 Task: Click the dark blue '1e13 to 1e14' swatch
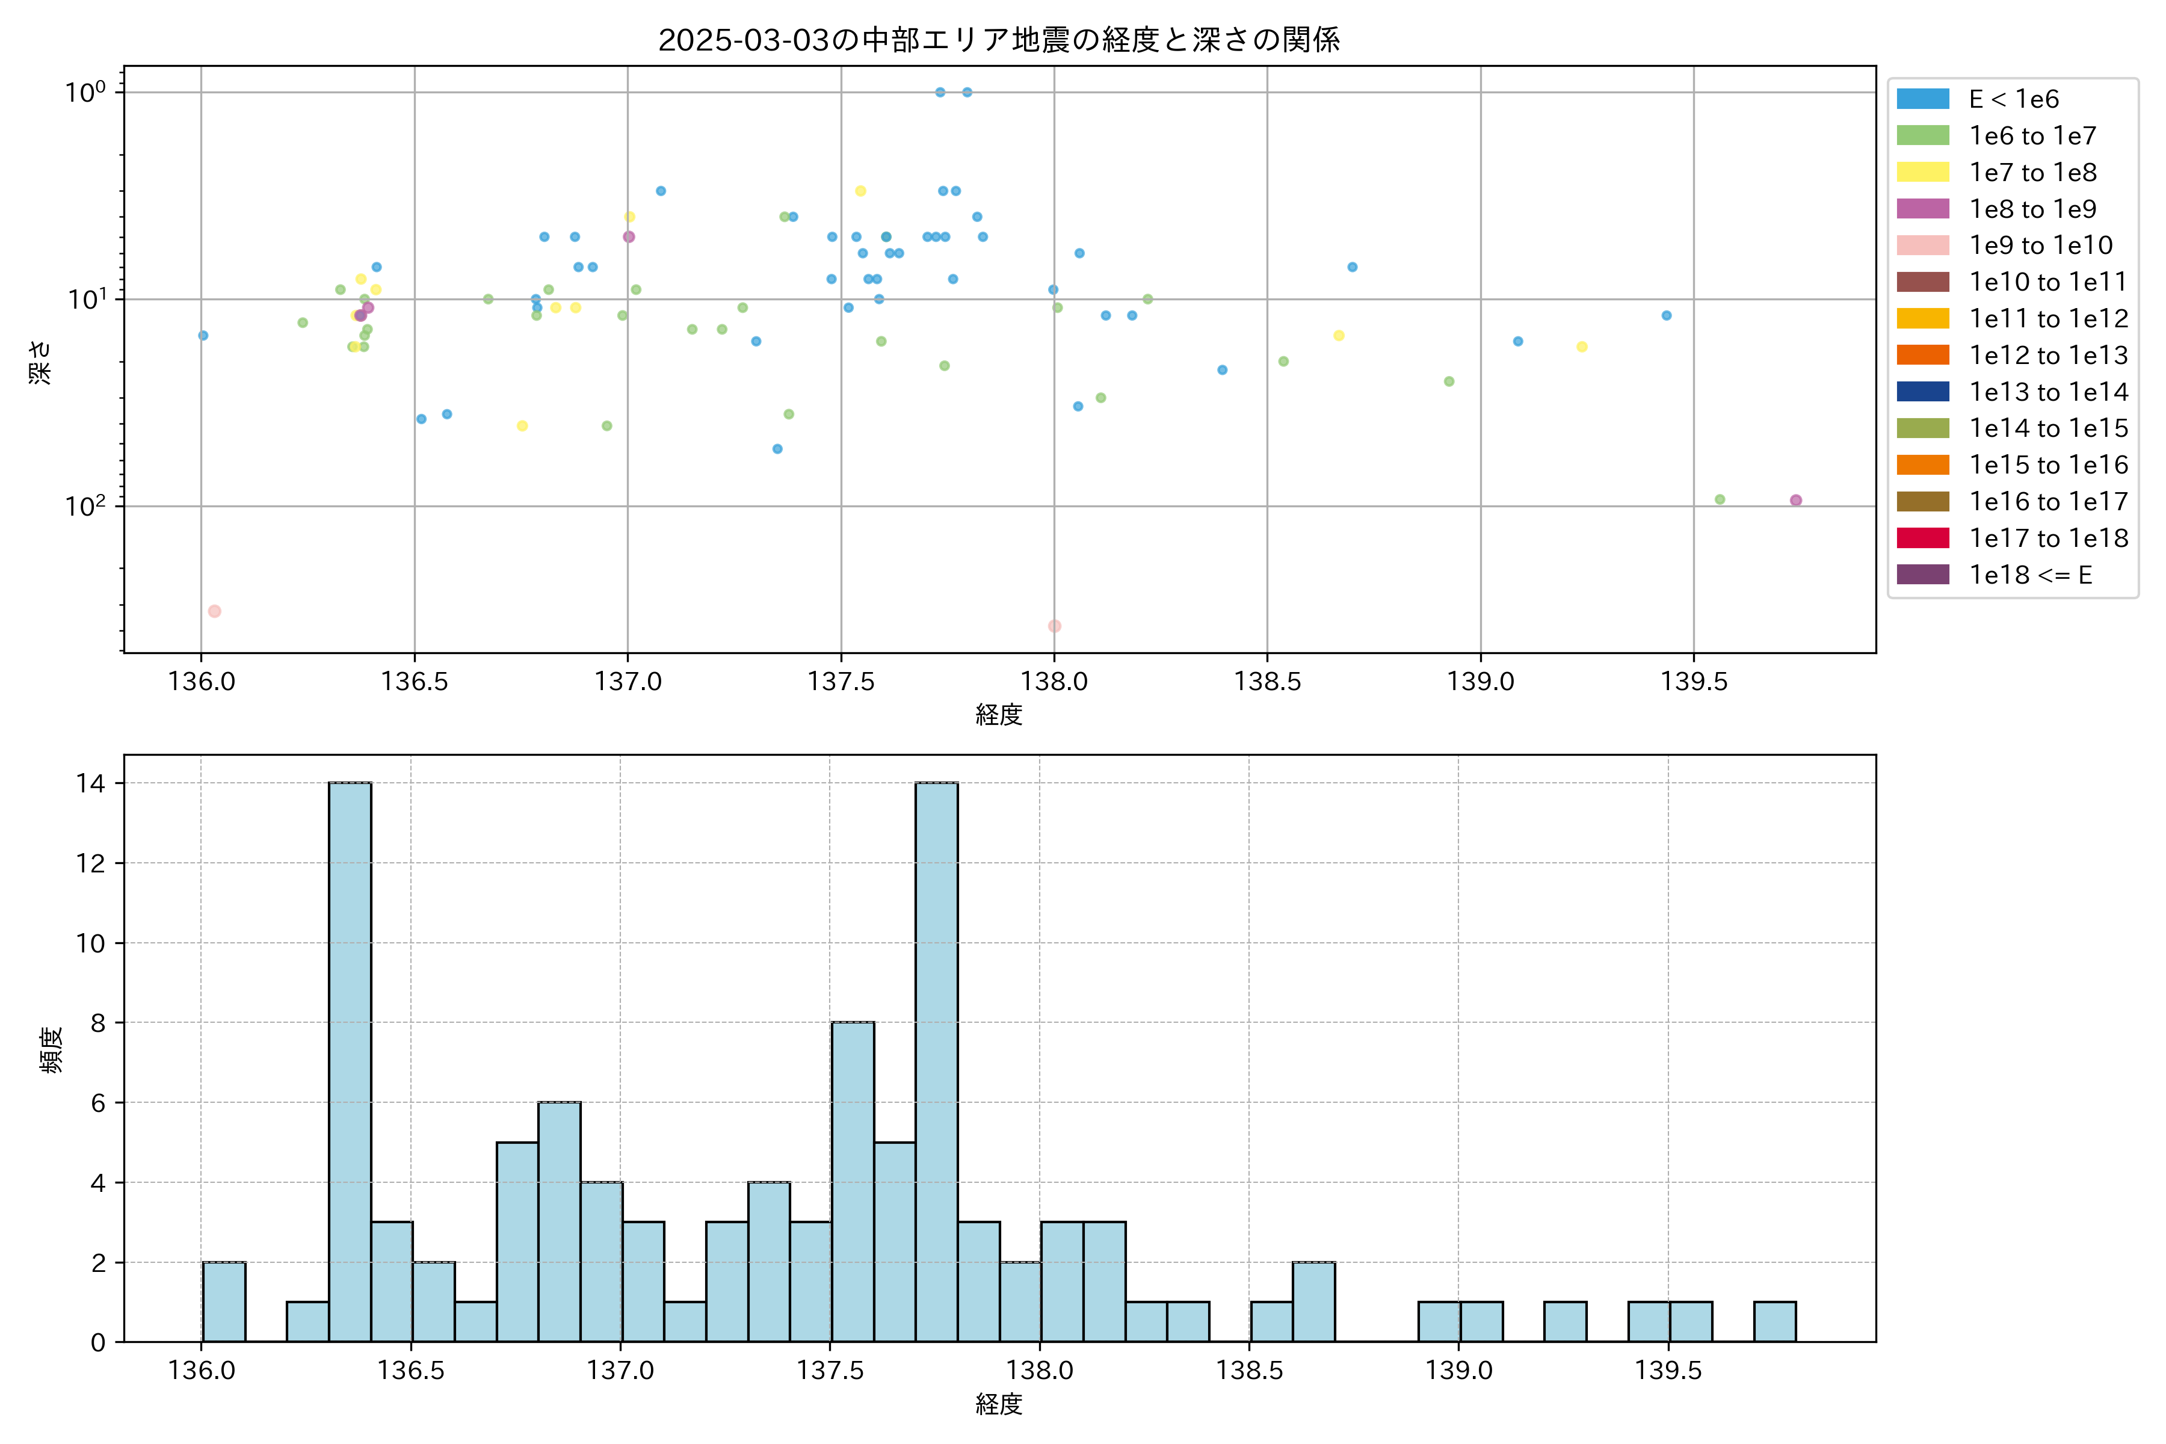(x=1922, y=392)
